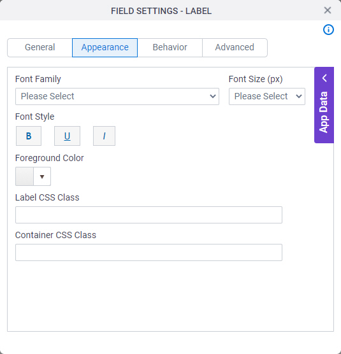Close the Field Settings dialog
The image size is (341, 354).
click(328, 10)
